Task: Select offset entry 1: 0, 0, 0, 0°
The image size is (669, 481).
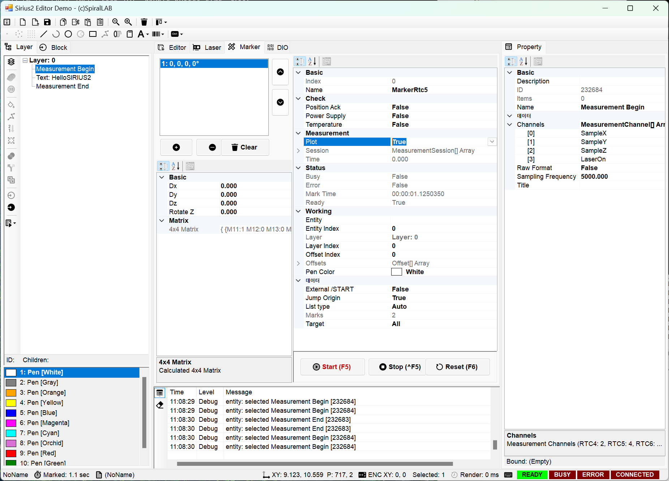Action: (214, 64)
